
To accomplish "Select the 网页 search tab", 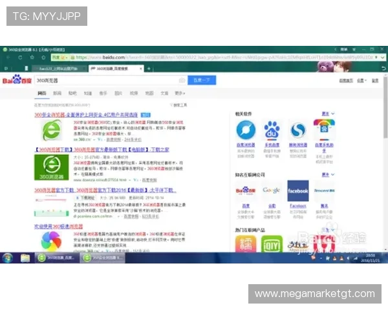I will tap(42, 93).
